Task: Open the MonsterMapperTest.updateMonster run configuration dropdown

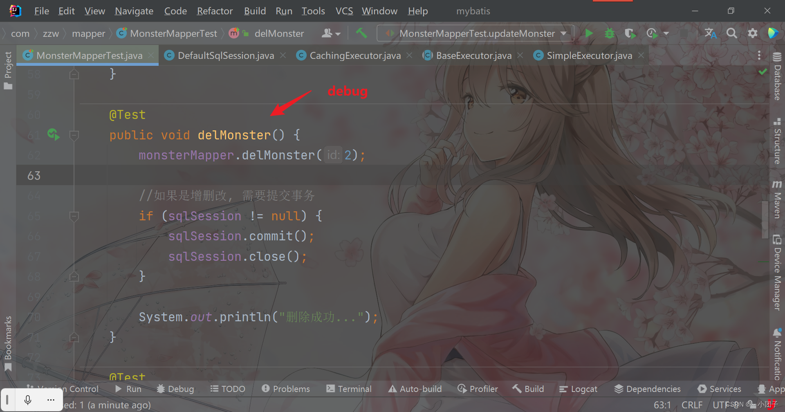Action: [475, 34]
